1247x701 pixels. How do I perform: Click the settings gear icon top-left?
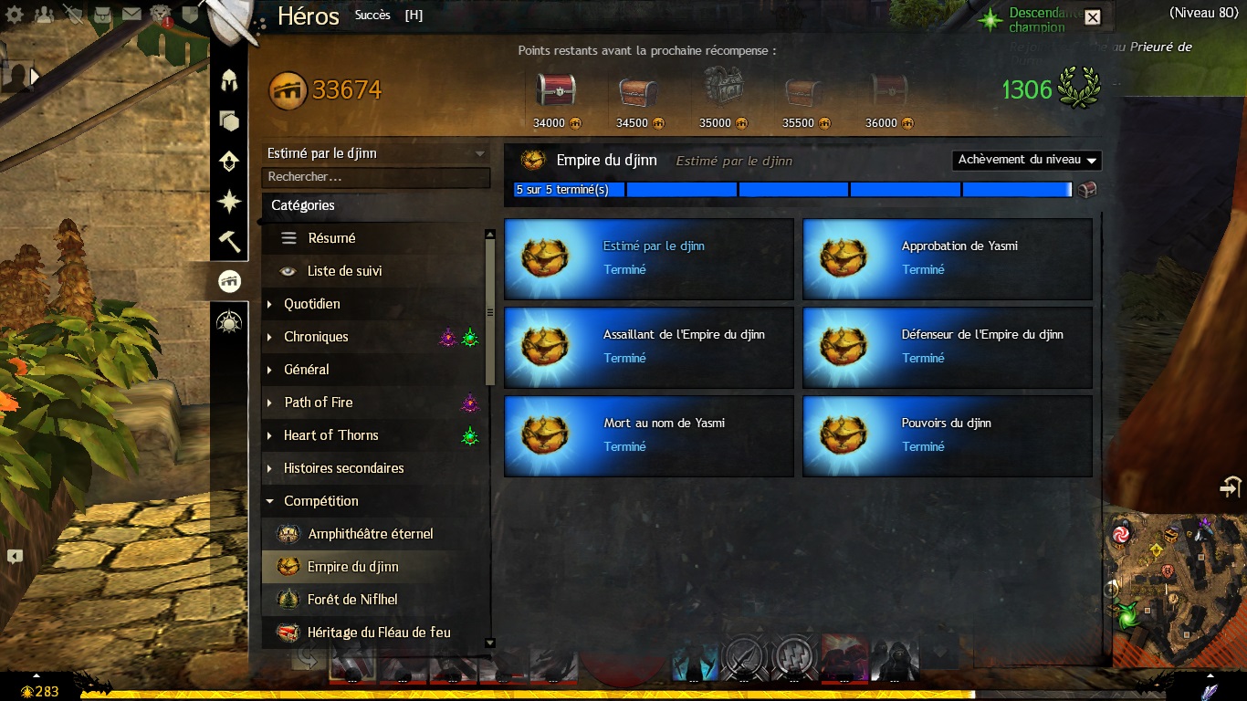tap(15, 14)
